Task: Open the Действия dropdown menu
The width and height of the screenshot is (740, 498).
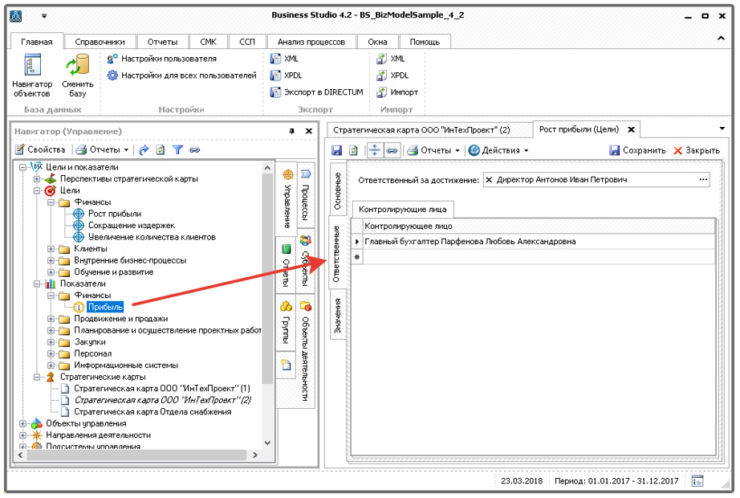Action: pyautogui.click(x=498, y=150)
